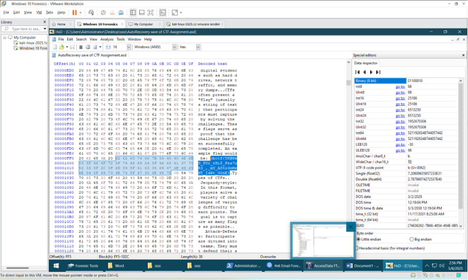468x280 pixels.
Task: Go to previous byte in Data inspector
Action: point(364,72)
